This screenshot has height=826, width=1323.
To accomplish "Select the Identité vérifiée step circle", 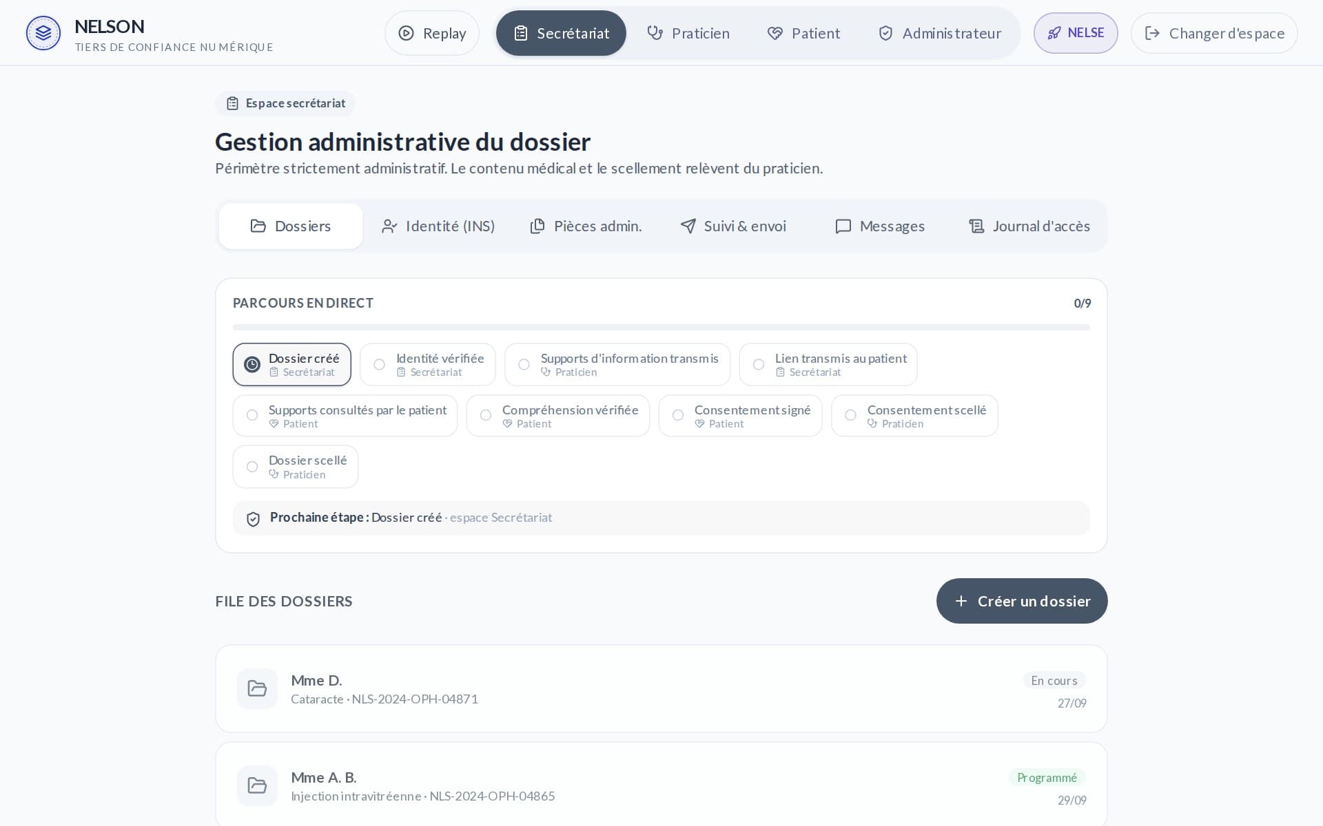I will [x=379, y=365].
